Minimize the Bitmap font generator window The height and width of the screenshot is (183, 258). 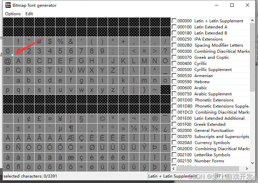coord(217,5)
